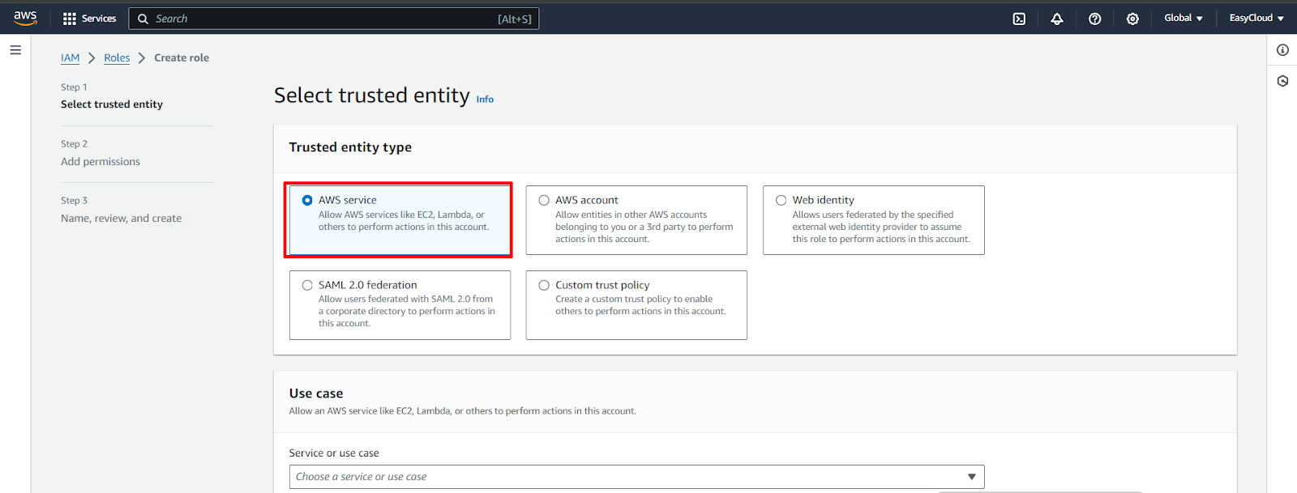Screen dimensions: 1297x493
Task: Click the Services menu label
Action: (x=99, y=19)
